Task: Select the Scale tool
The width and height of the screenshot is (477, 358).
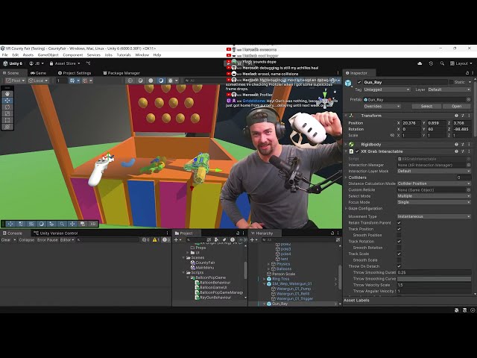Action: click(7, 113)
